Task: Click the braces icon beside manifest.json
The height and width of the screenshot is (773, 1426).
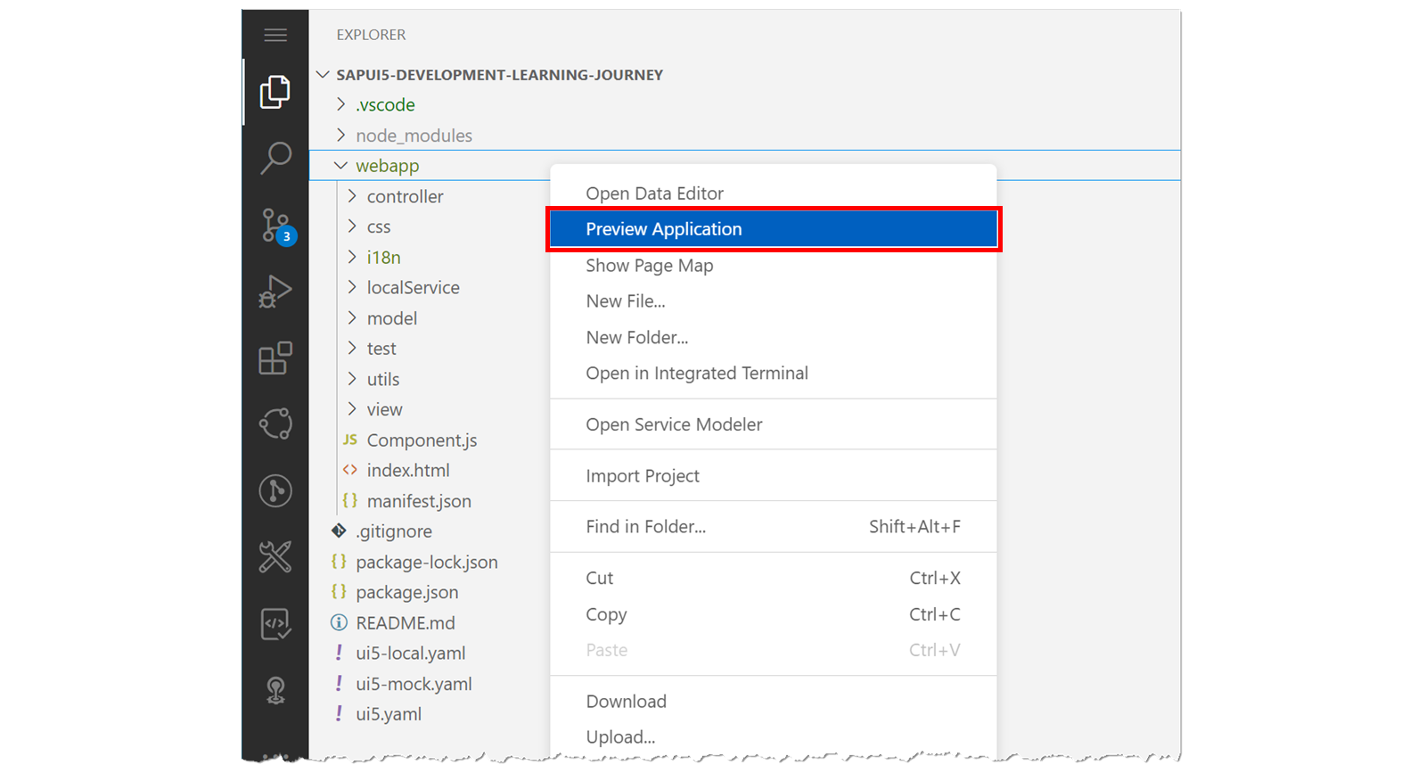Action: click(350, 500)
